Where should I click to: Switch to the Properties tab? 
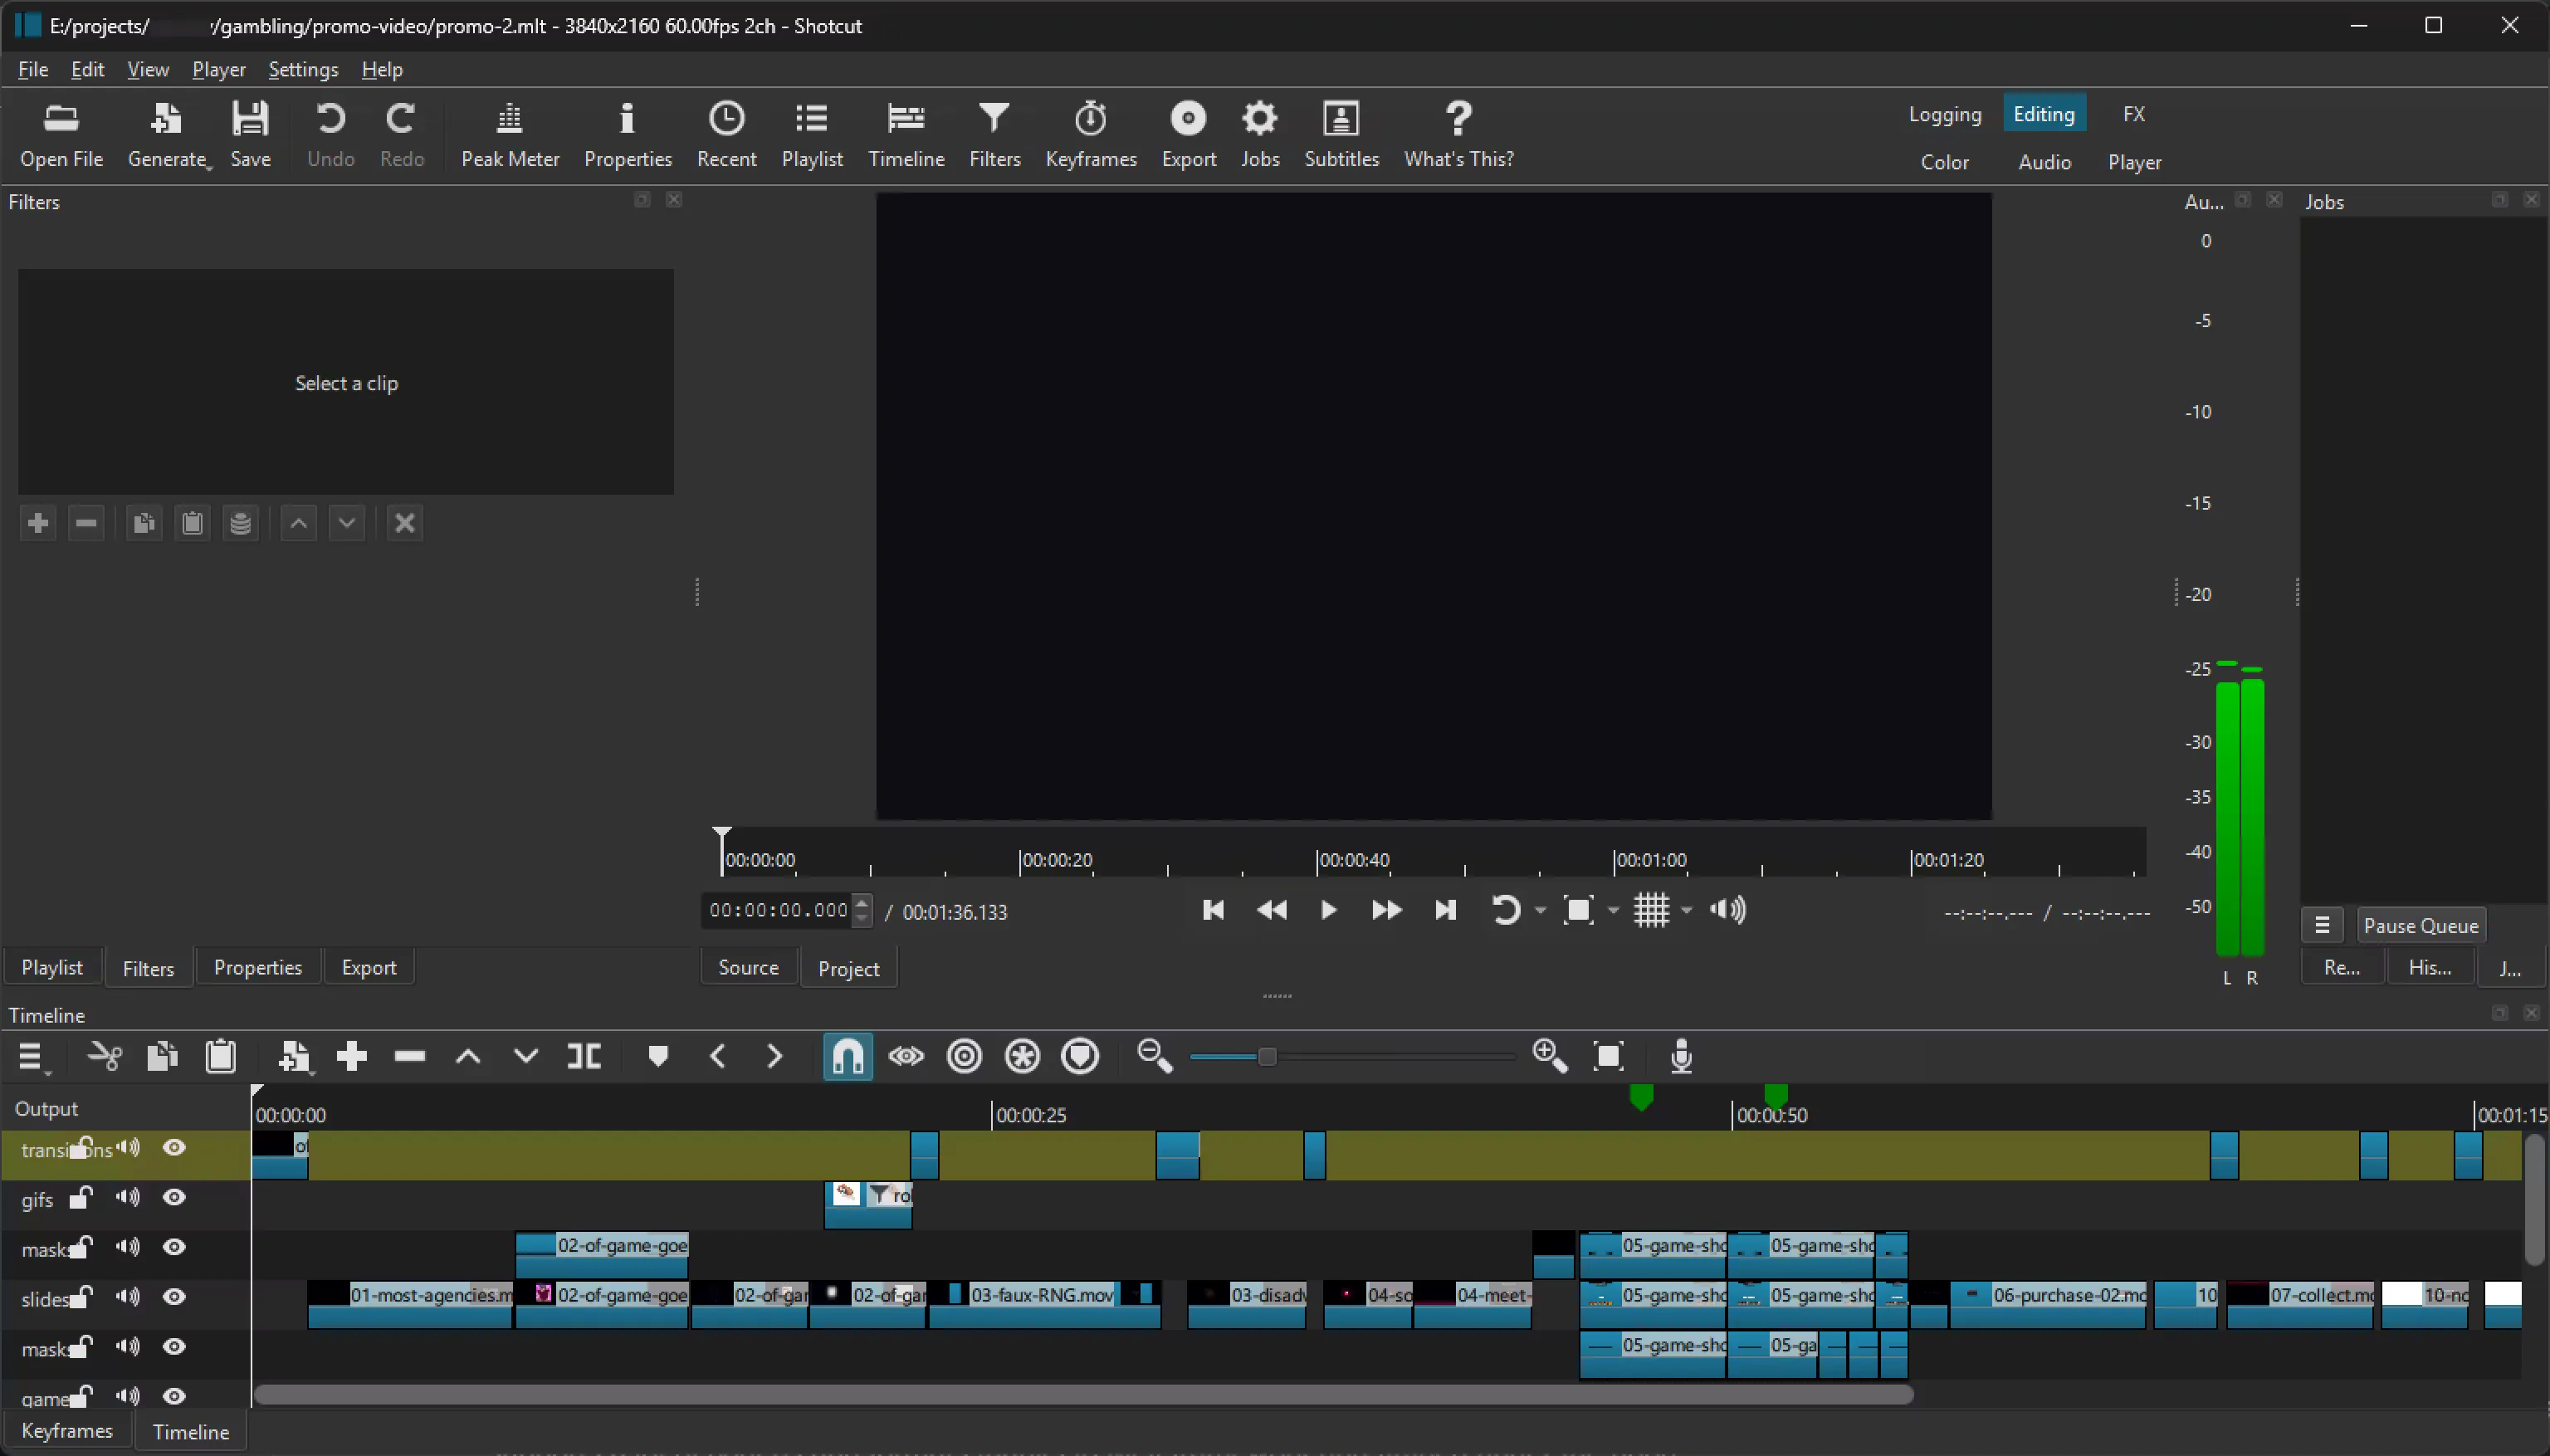(x=257, y=967)
